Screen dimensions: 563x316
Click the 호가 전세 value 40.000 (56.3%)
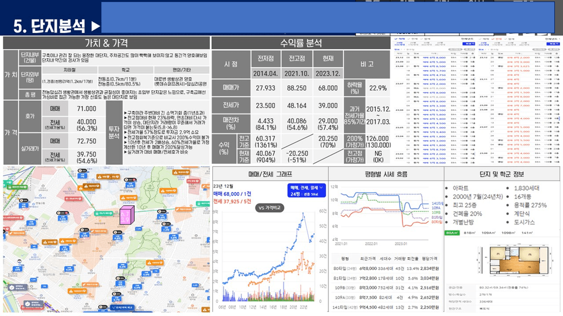(86, 125)
